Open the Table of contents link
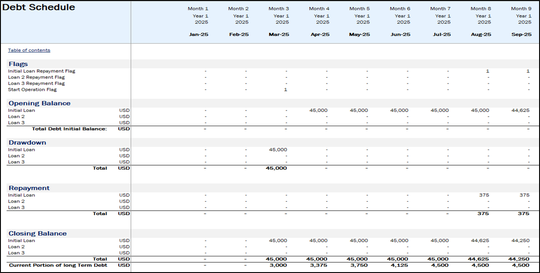The image size is (540, 273). (29, 50)
